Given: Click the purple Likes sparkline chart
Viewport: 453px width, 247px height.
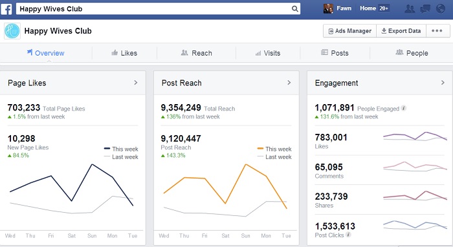Looking at the screenshot, I should (415, 136).
